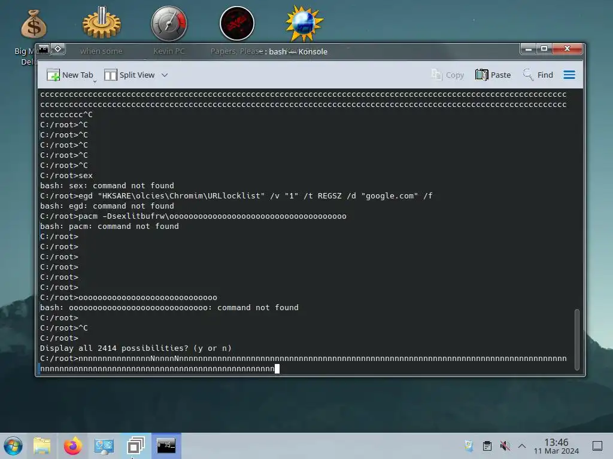Switch to Konsole task in taskbar
613x459 pixels.
(166, 446)
